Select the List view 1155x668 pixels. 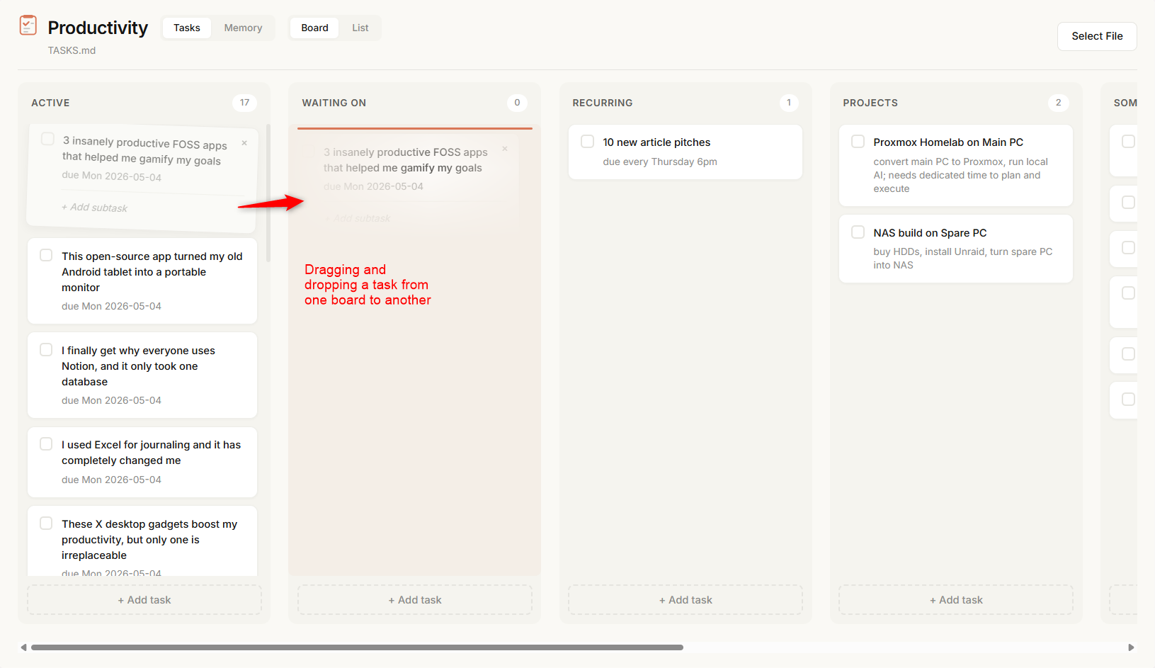[x=360, y=28]
